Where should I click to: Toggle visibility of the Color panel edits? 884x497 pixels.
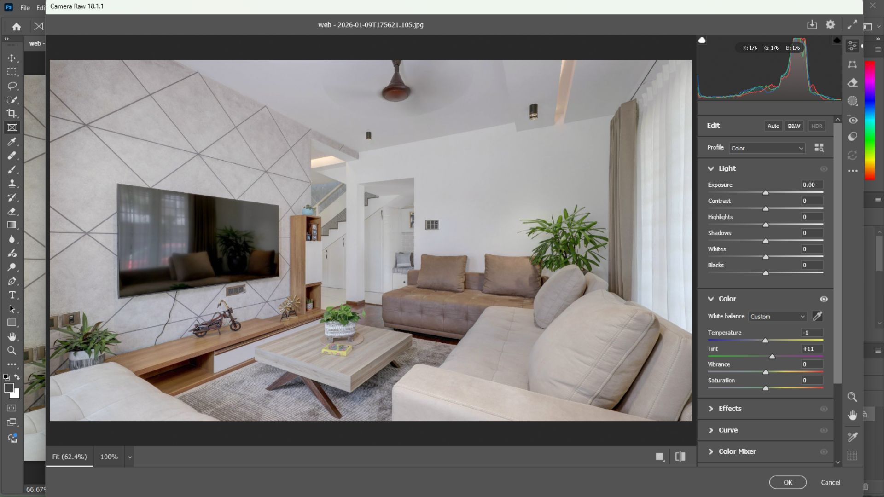pyautogui.click(x=824, y=299)
